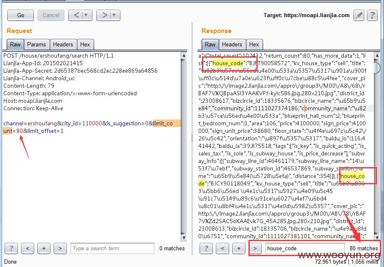Click response search previous match button

[223, 248]
